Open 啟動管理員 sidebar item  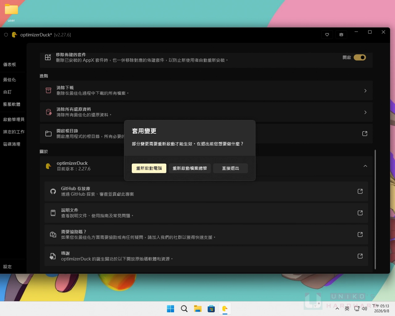[x=14, y=119]
